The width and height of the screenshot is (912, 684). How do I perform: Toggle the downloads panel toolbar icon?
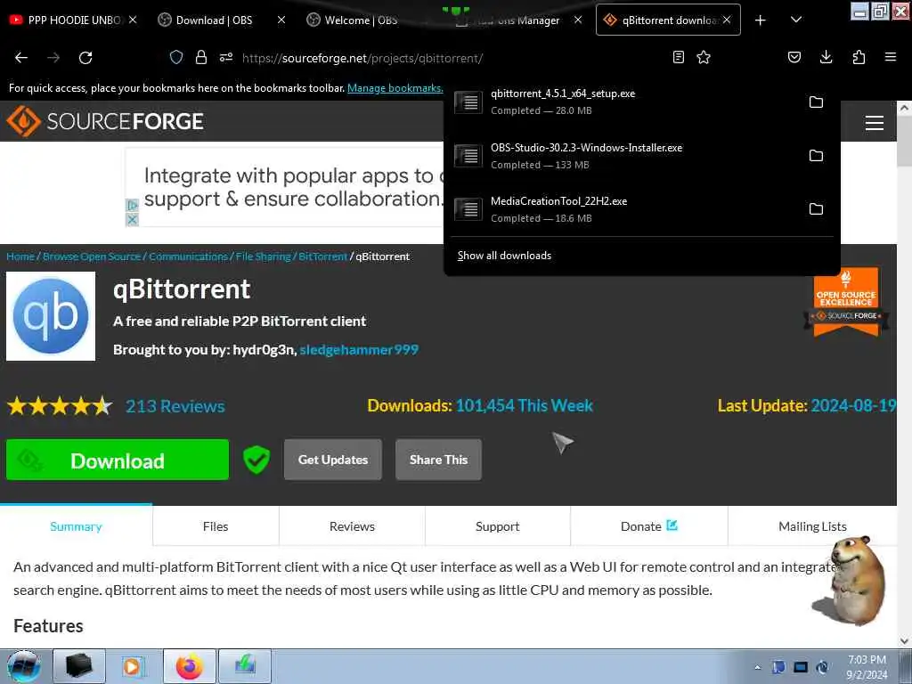click(826, 57)
